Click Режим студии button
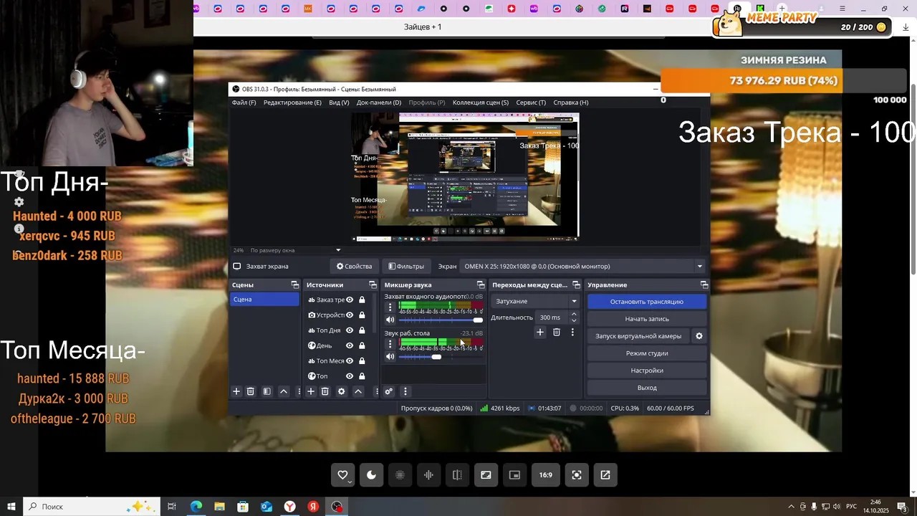917x516 pixels. tap(647, 353)
